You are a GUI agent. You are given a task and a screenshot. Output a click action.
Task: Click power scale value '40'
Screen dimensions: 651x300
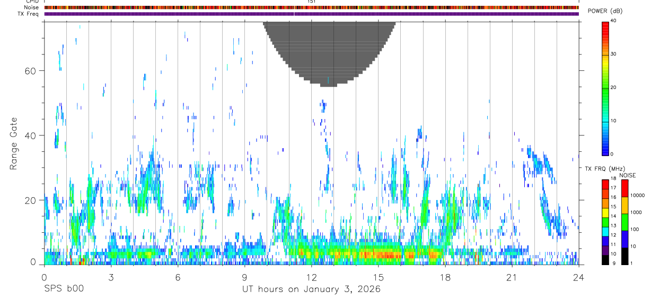(x=614, y=21)
